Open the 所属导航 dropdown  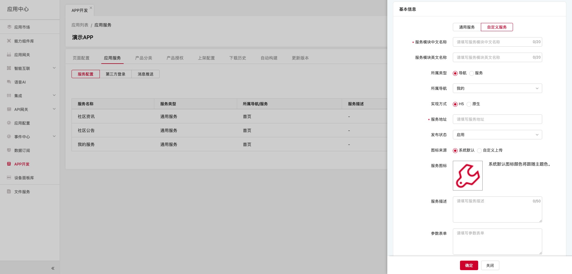point(497,88)
